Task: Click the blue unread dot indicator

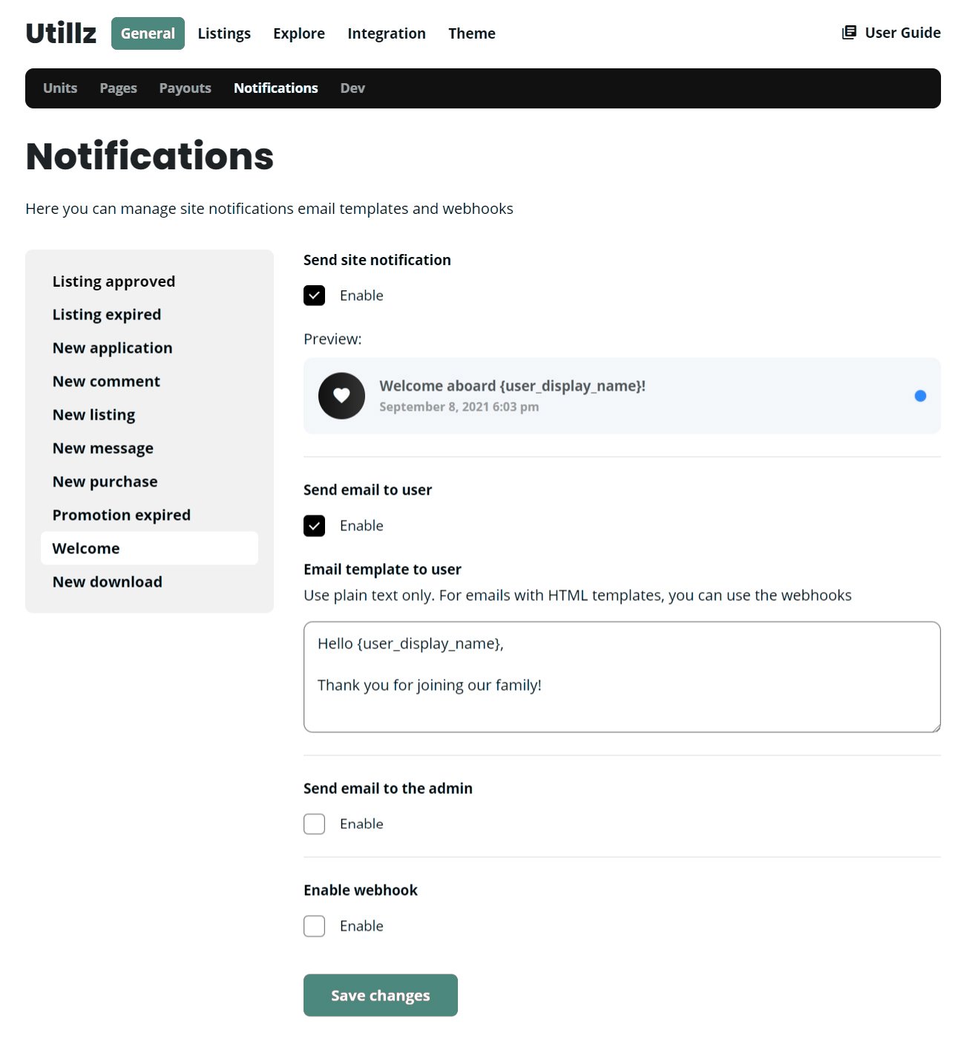Action: pos(920,396)
